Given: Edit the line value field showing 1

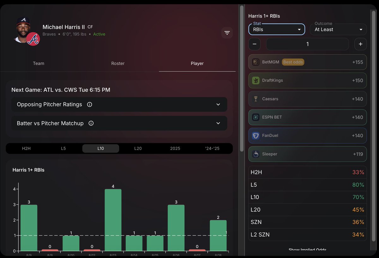Looking at the screenshot, I should (x=307, y=44).
